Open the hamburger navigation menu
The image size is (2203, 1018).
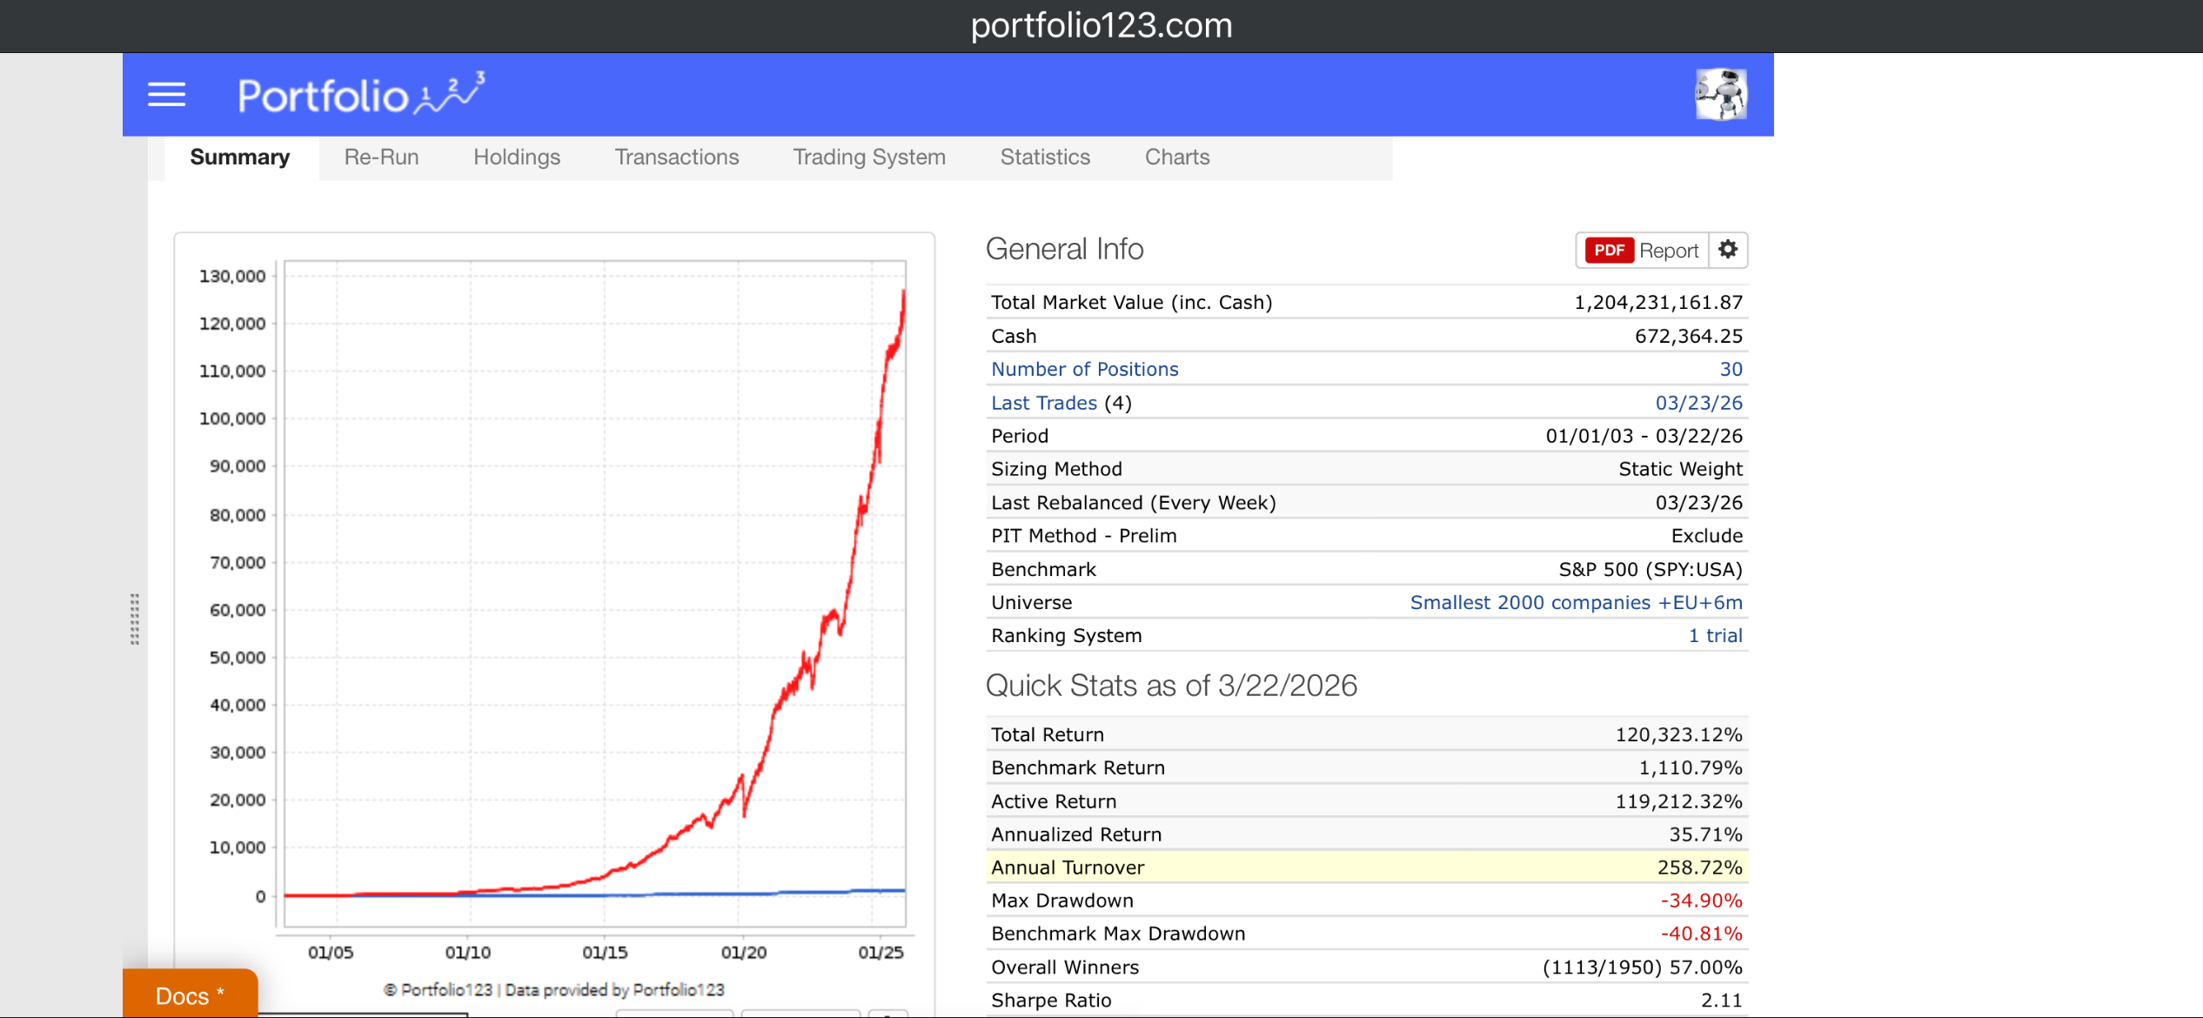166,94
